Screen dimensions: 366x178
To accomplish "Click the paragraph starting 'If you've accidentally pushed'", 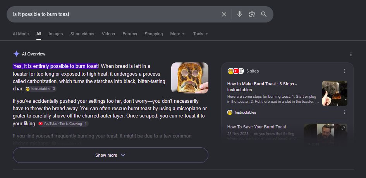I will (110, 112).
